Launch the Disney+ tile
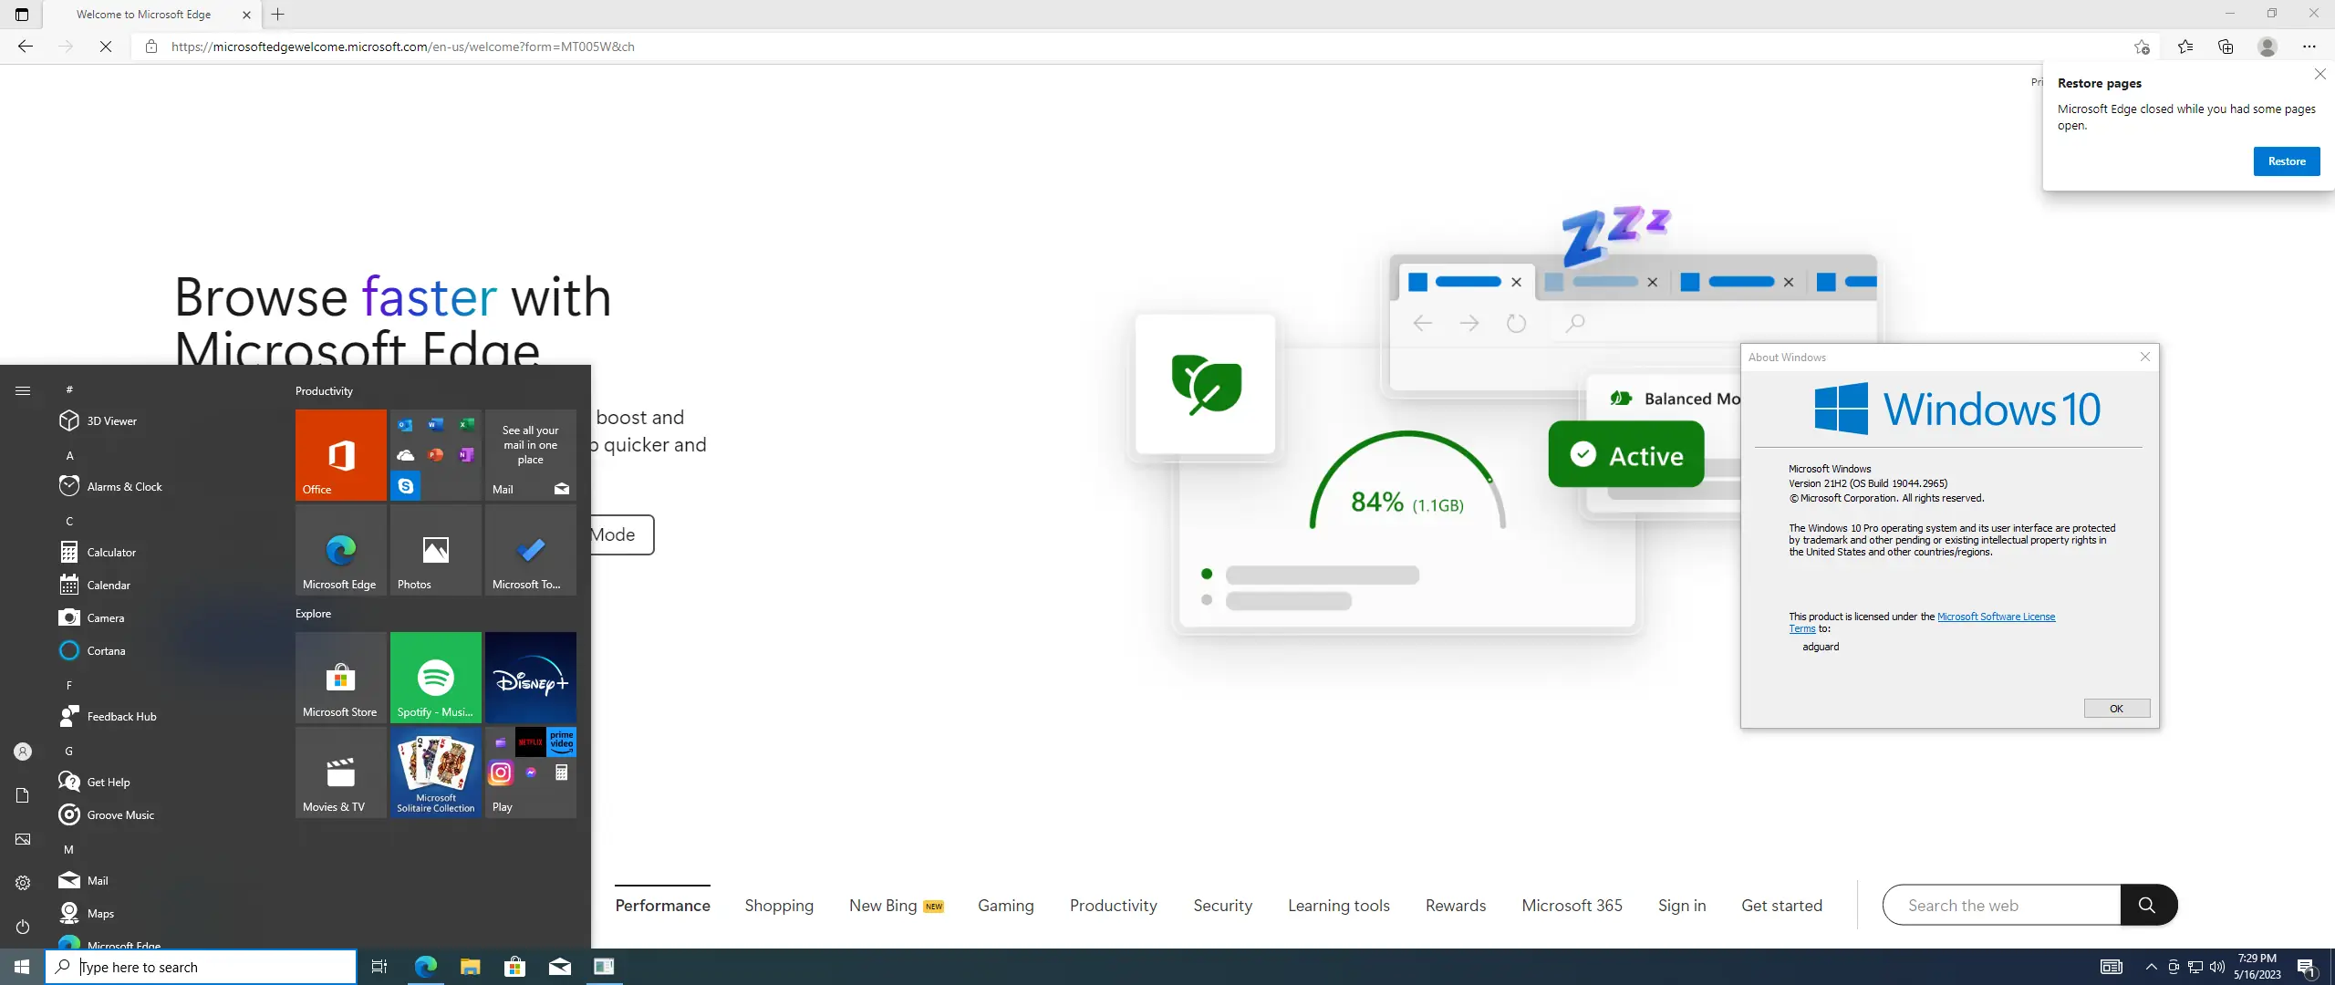Viewport: 2335px width, 985px height. [x=530, y=678]
